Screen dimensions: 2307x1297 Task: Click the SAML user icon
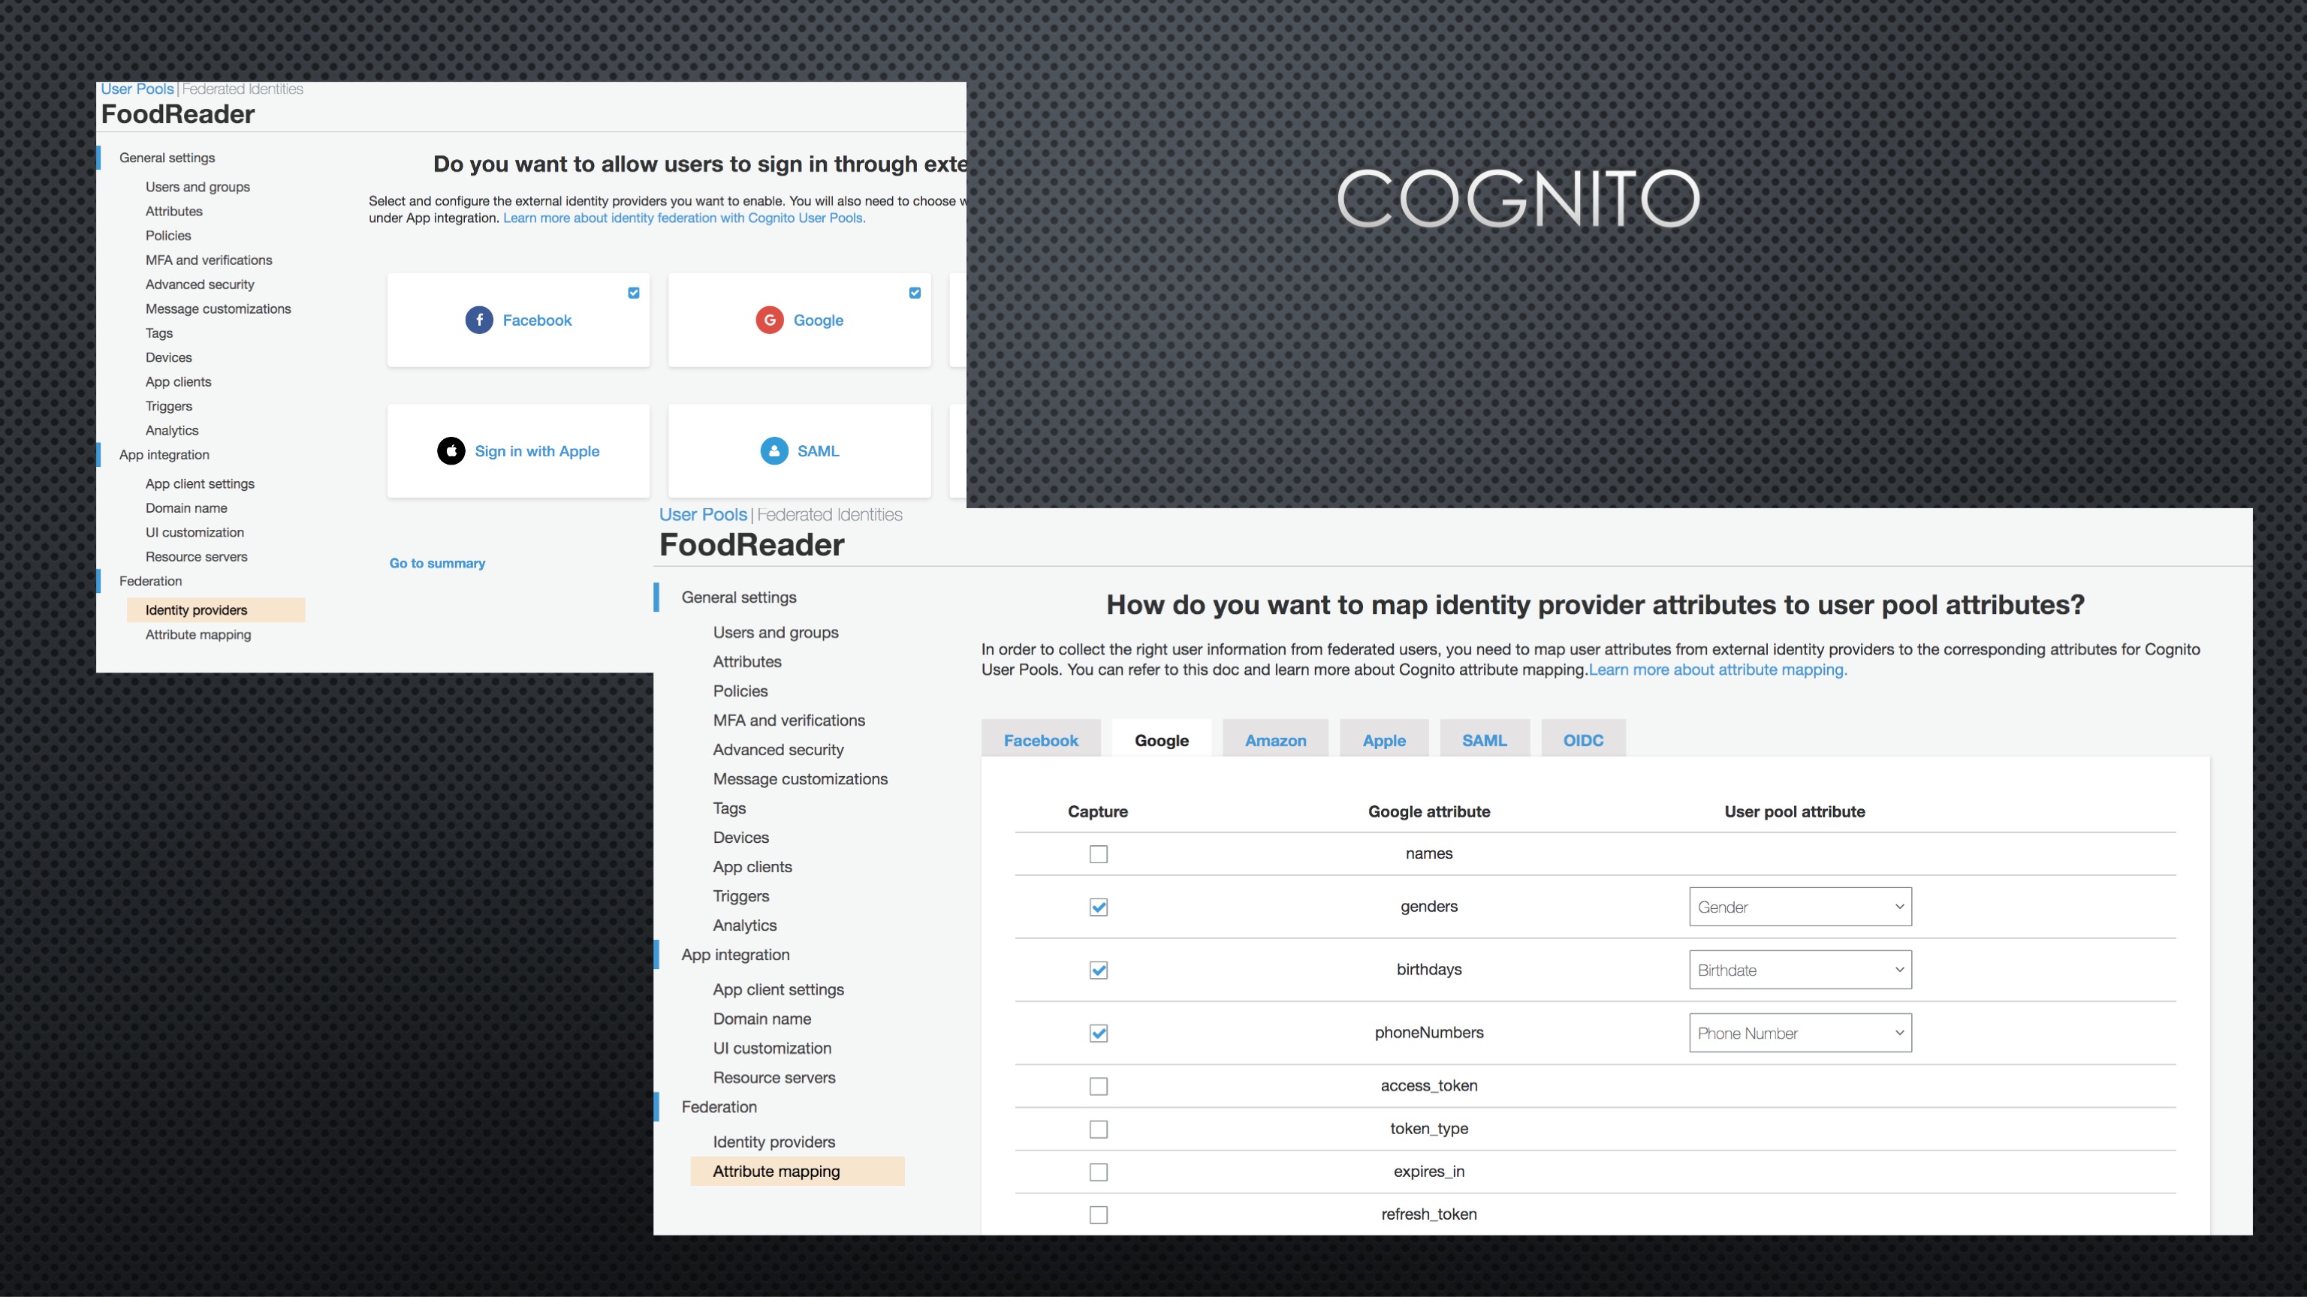[x=774, y=450]
